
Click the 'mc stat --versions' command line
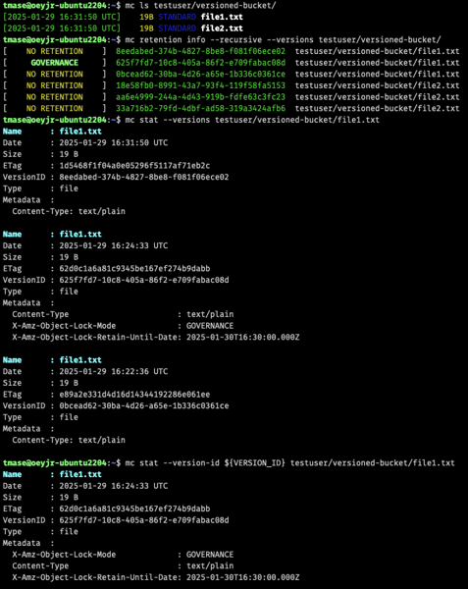tap(252, 120)
